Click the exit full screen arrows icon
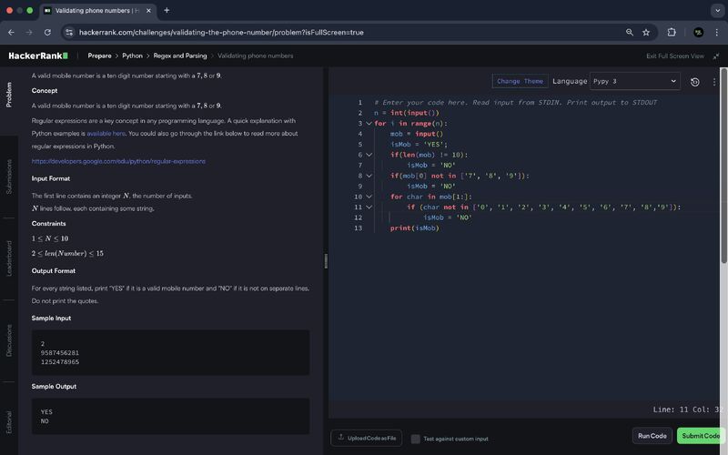Image resolution: width=728 pixels, height=455 pixels. pyautogui.click(x=716, y=56)
